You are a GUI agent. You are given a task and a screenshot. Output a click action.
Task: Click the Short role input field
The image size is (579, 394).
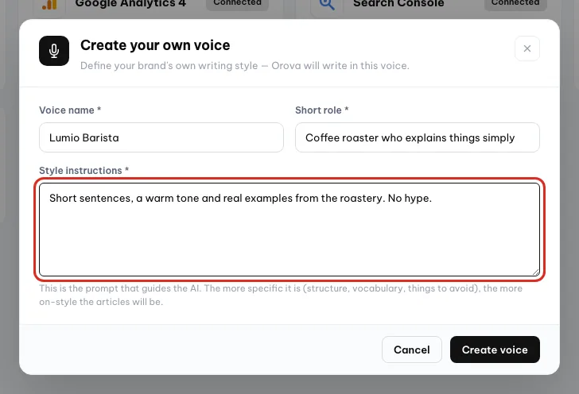pyautogui.click(x=418, y=137)
